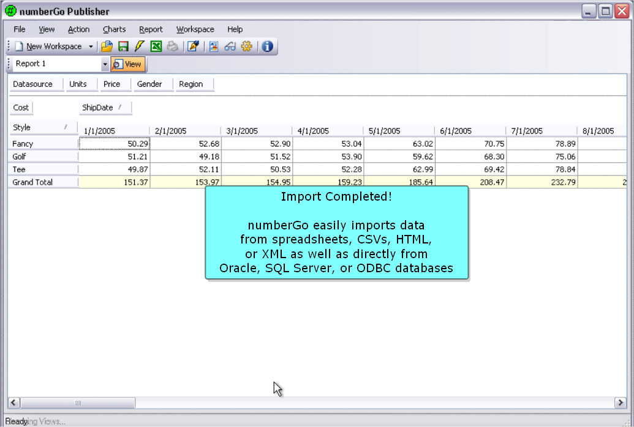Click Grand Total value 232.79

tap(542, 182)
